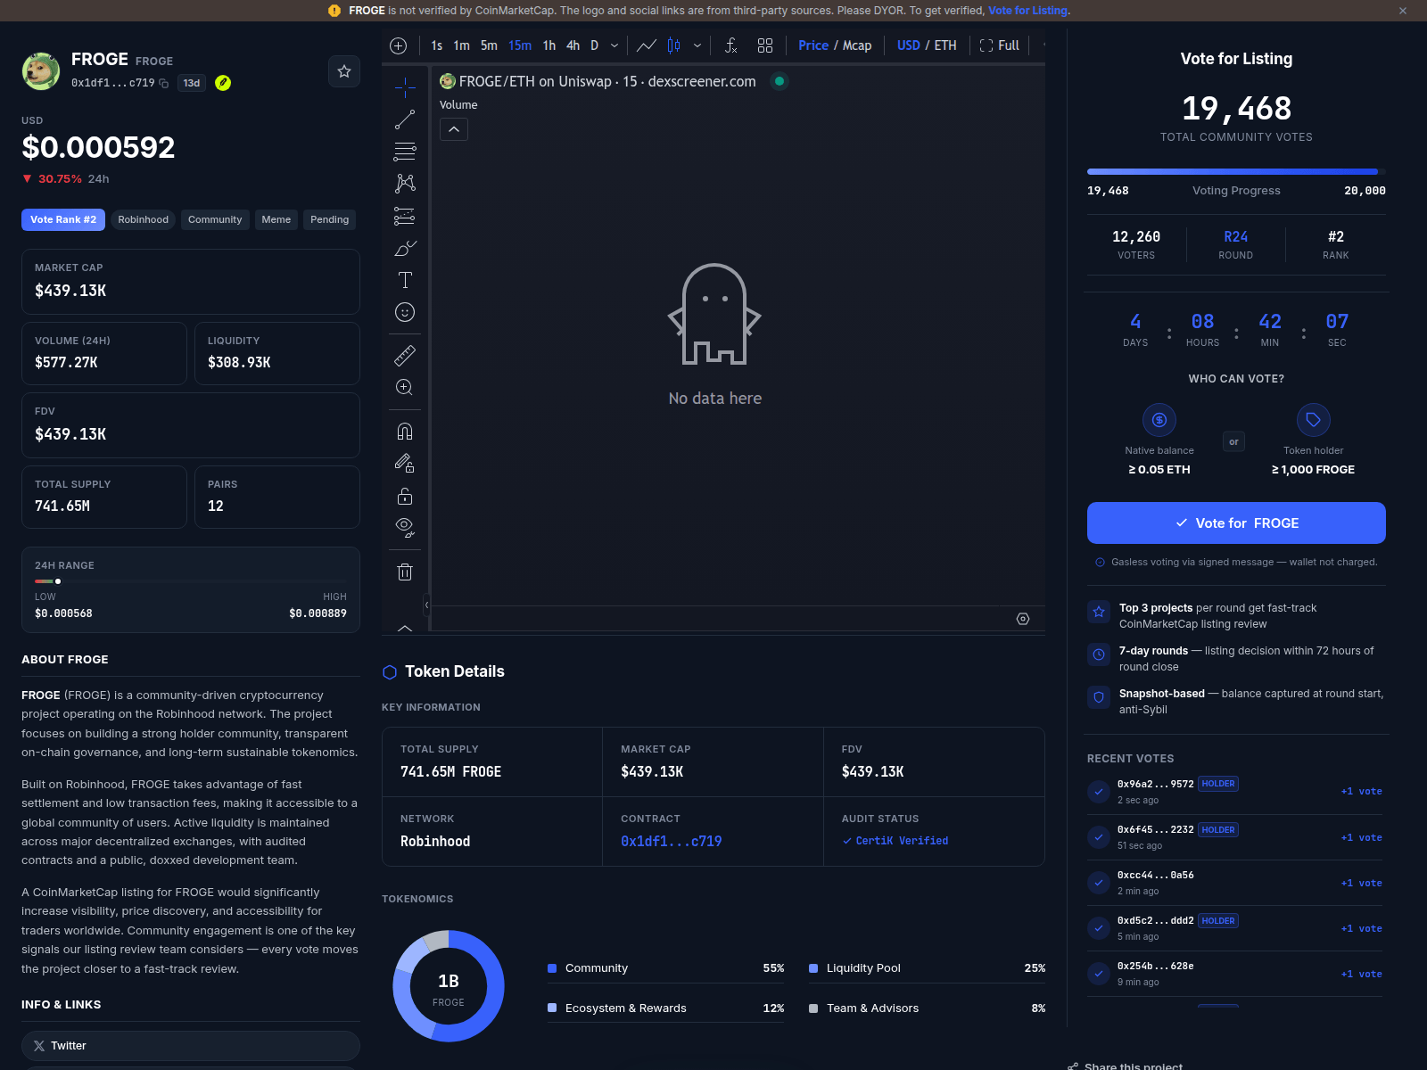Screen dimensions: 1427x1070
Task: Select the trend line drawing tool
Action: point(405,119)
